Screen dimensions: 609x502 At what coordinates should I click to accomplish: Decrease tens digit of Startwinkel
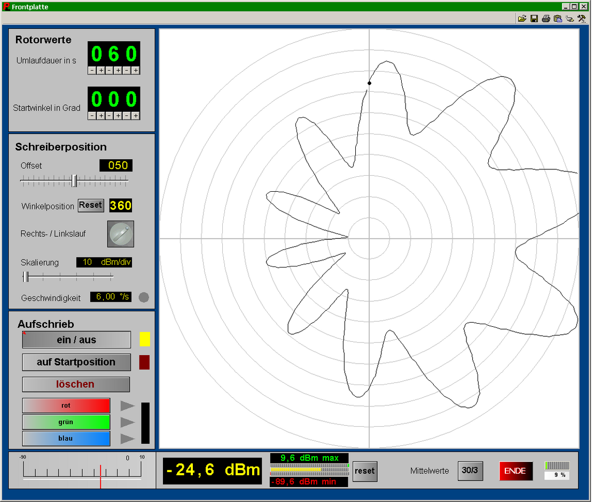pos(110,116)
